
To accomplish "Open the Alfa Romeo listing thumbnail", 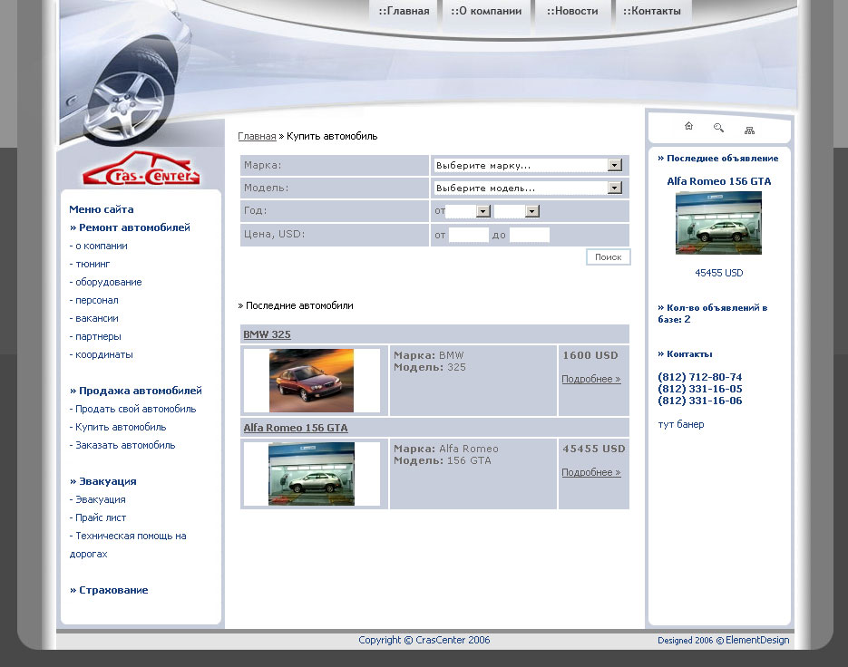I will (311, 474).
